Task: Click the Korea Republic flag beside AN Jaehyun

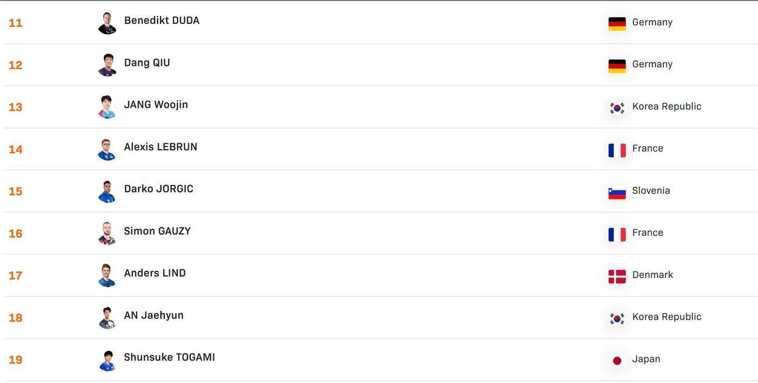Action: 617,318
